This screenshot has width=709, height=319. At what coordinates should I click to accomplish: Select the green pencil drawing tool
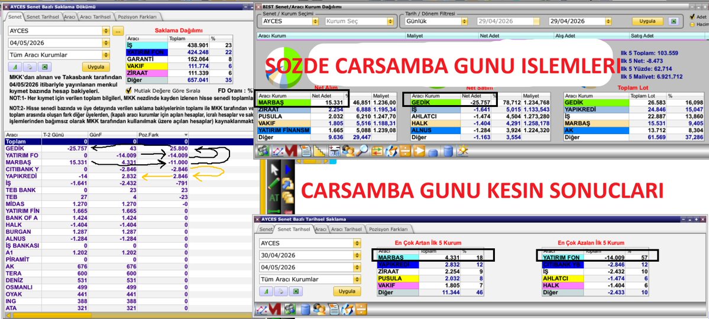[274, 183]
